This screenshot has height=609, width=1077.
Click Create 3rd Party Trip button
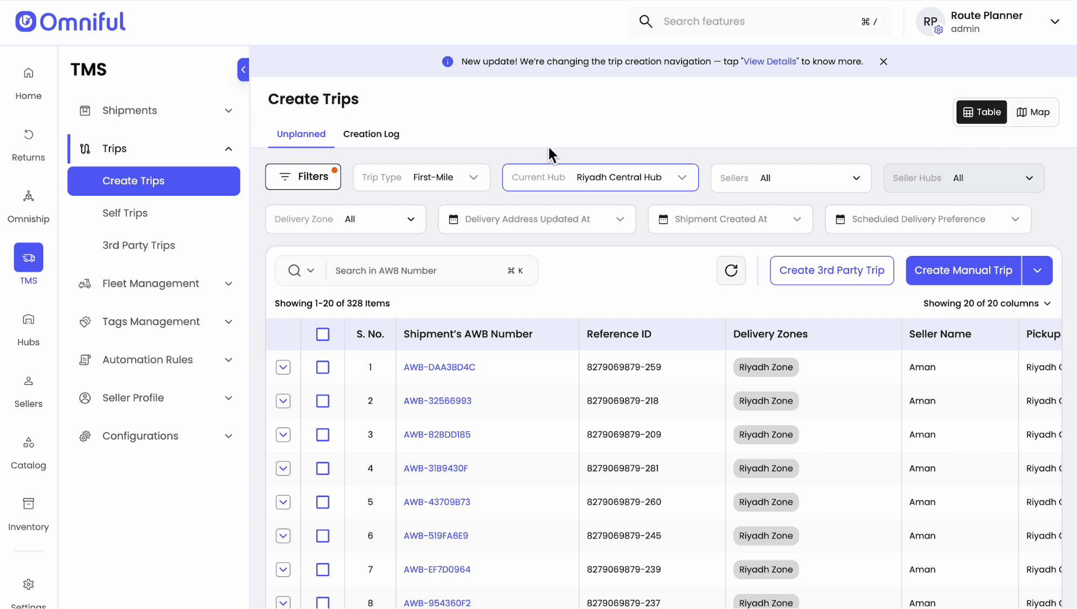coord(831,271)
